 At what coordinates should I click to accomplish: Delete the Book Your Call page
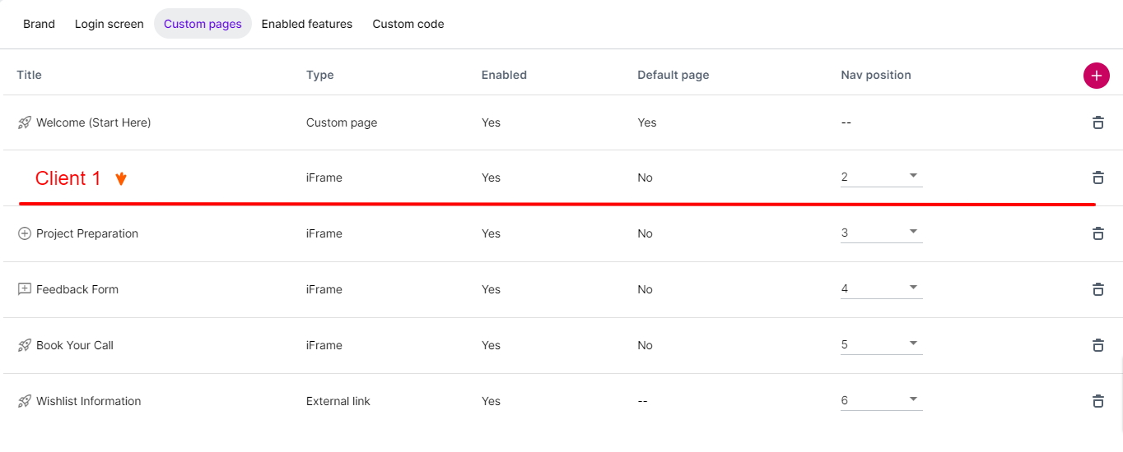1097,345
